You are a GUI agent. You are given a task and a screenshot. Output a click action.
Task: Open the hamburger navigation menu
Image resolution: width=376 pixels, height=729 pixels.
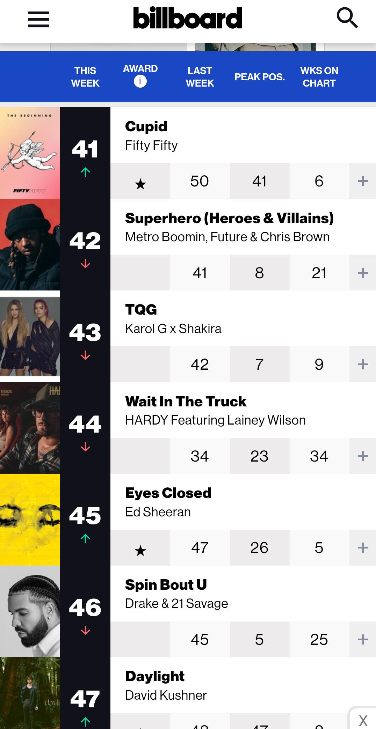(x=38, y=19)
